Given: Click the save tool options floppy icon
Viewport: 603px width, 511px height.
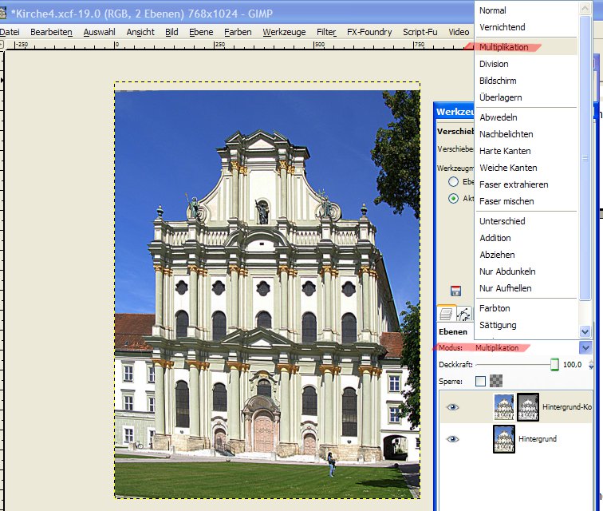Looking at the screenshot, I should (455, 291).
